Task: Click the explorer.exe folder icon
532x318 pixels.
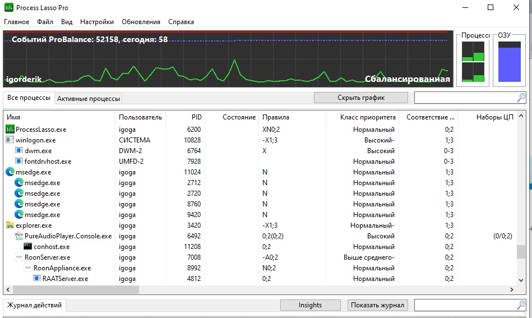Action: pos(10,225)
